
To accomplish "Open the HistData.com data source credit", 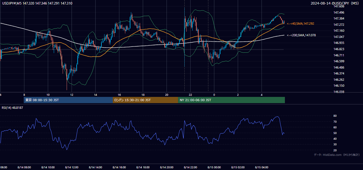I will (x=337, y=155).
